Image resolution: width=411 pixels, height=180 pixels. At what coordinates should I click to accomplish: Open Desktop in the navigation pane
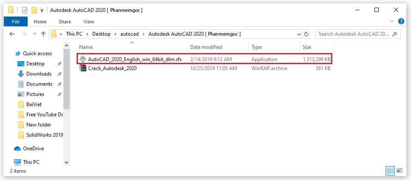(x=35, y=64)
